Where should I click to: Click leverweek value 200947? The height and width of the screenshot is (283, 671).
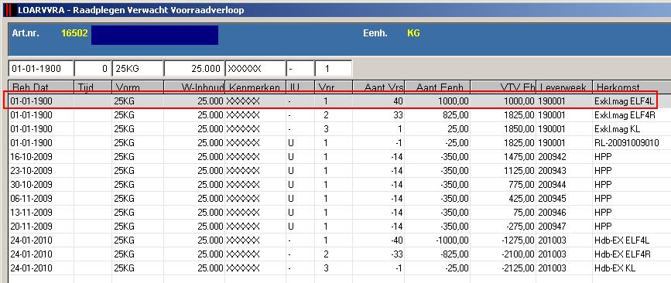tap(553, 226)
